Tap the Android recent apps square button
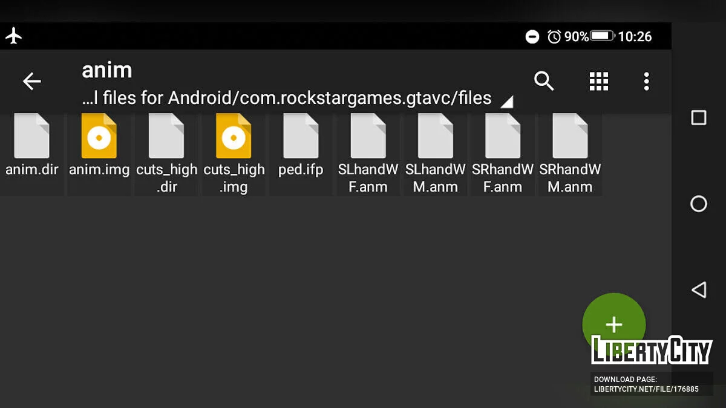The width and height of the screenshot is (726, 408). tap(699, 117)
